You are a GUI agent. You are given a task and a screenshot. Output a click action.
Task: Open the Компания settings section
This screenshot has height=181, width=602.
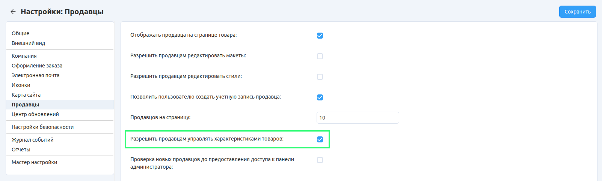[x=24, y=56]
